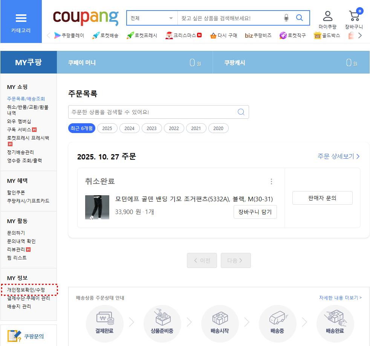Open 정기배송관리 sidebar item
This screenshot has height=346, width=370.
20,152
